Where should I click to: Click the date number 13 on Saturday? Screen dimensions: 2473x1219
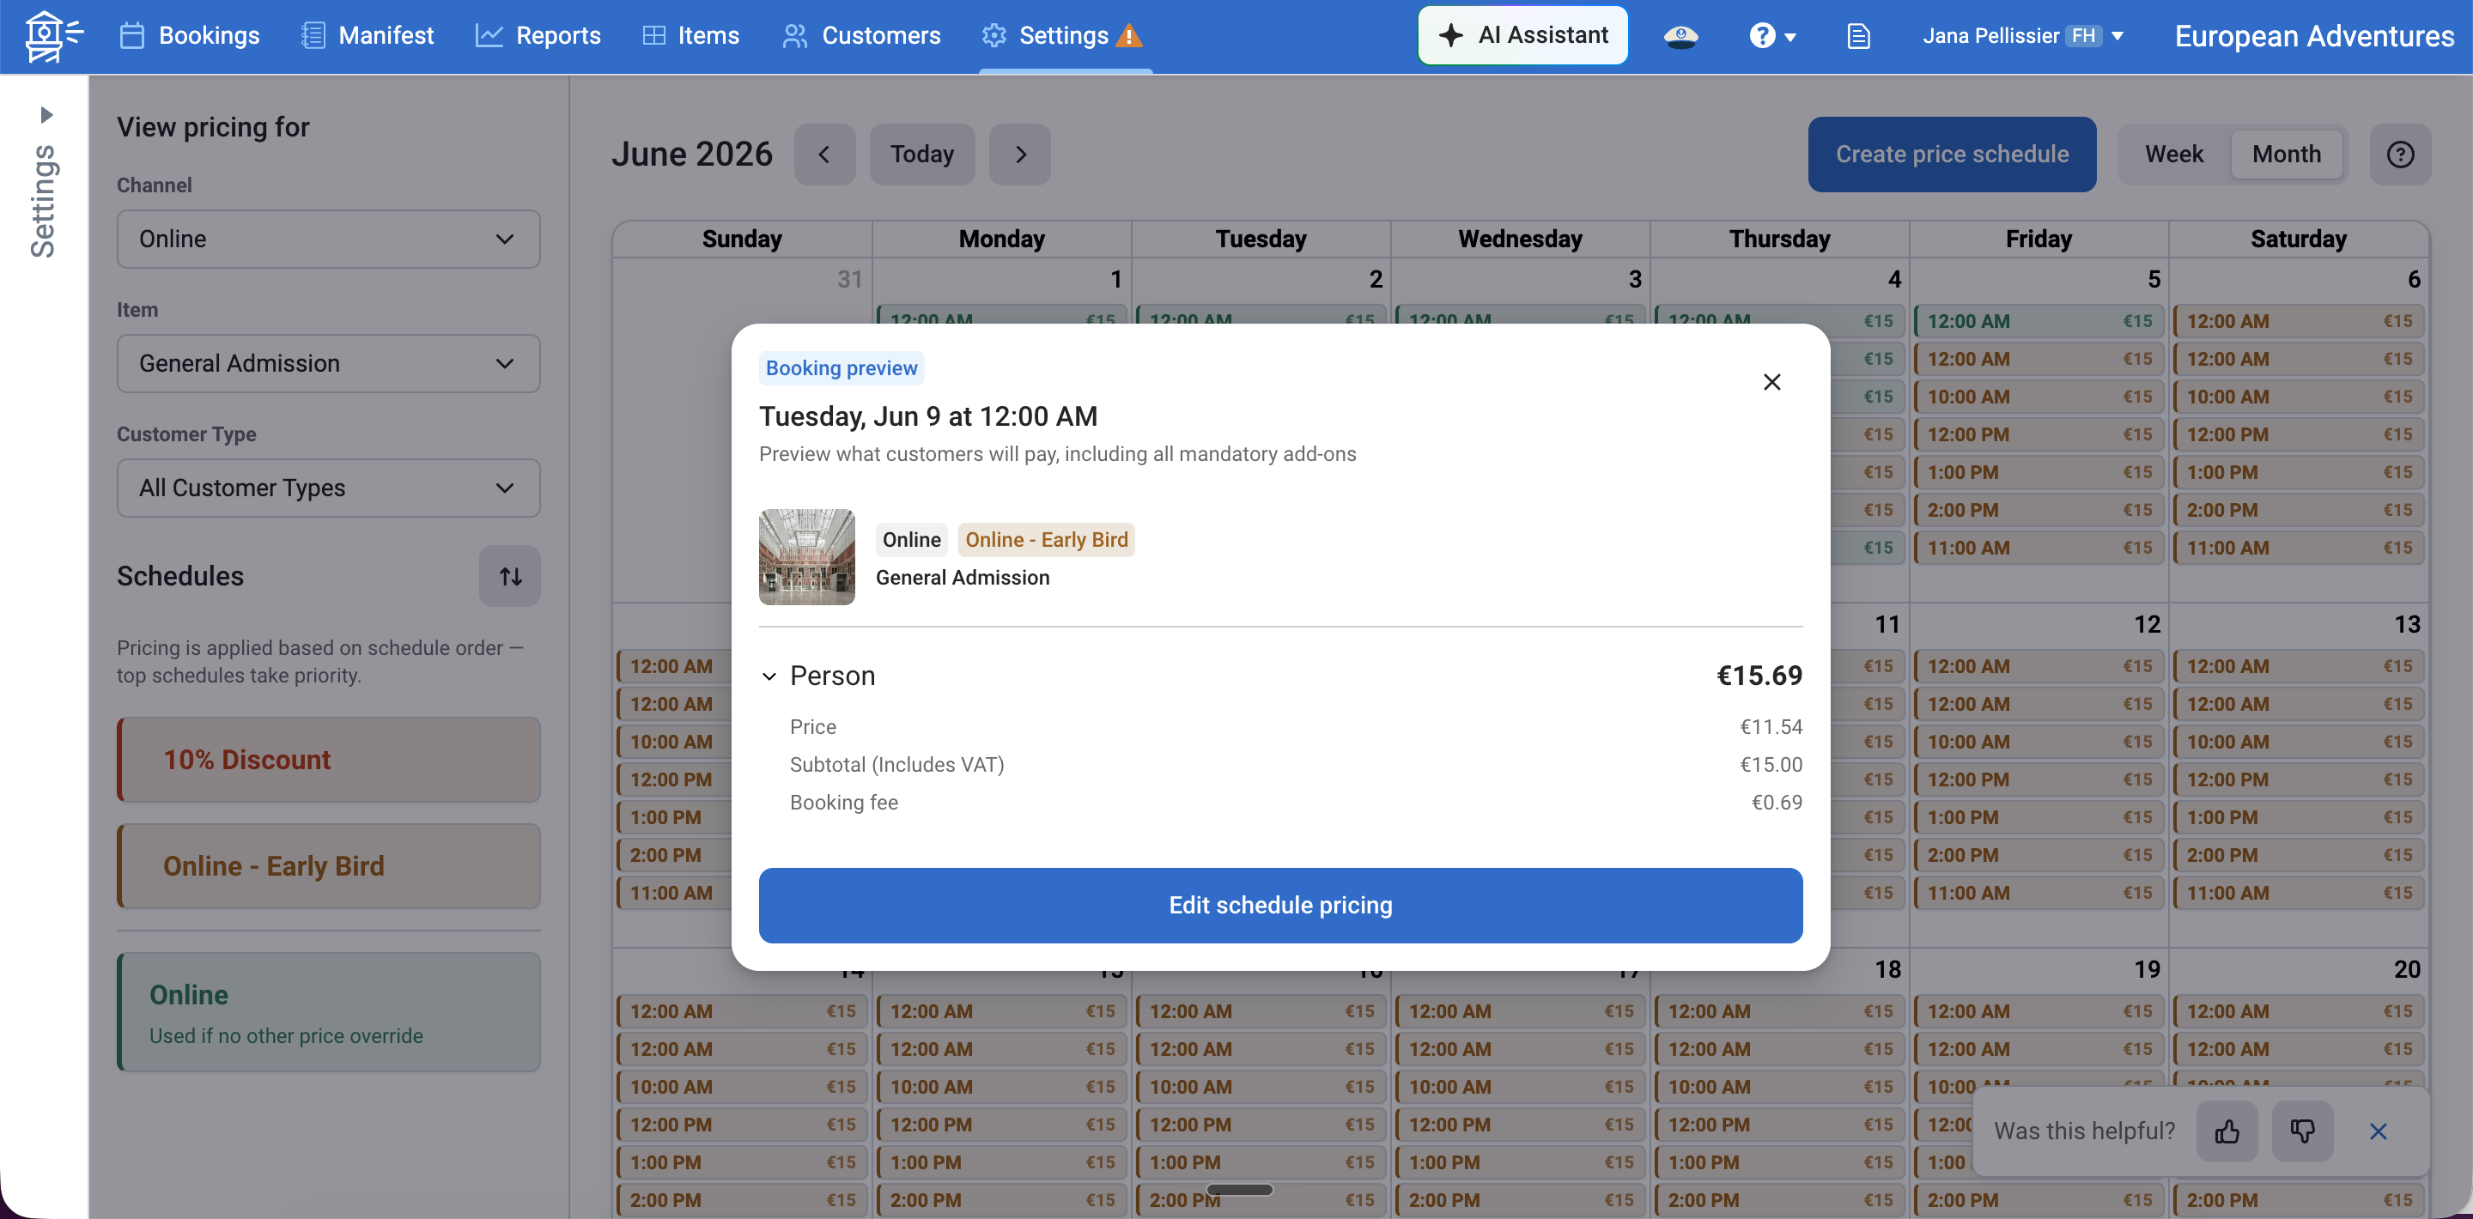[x=2407, y=625]
